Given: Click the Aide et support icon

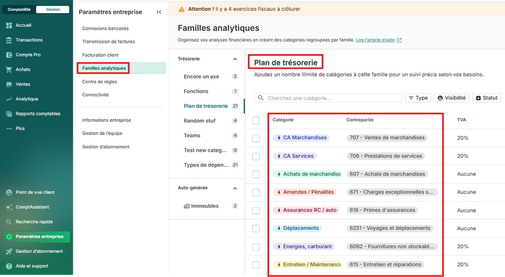Looking at the screenshot, I should coord(9,266).
